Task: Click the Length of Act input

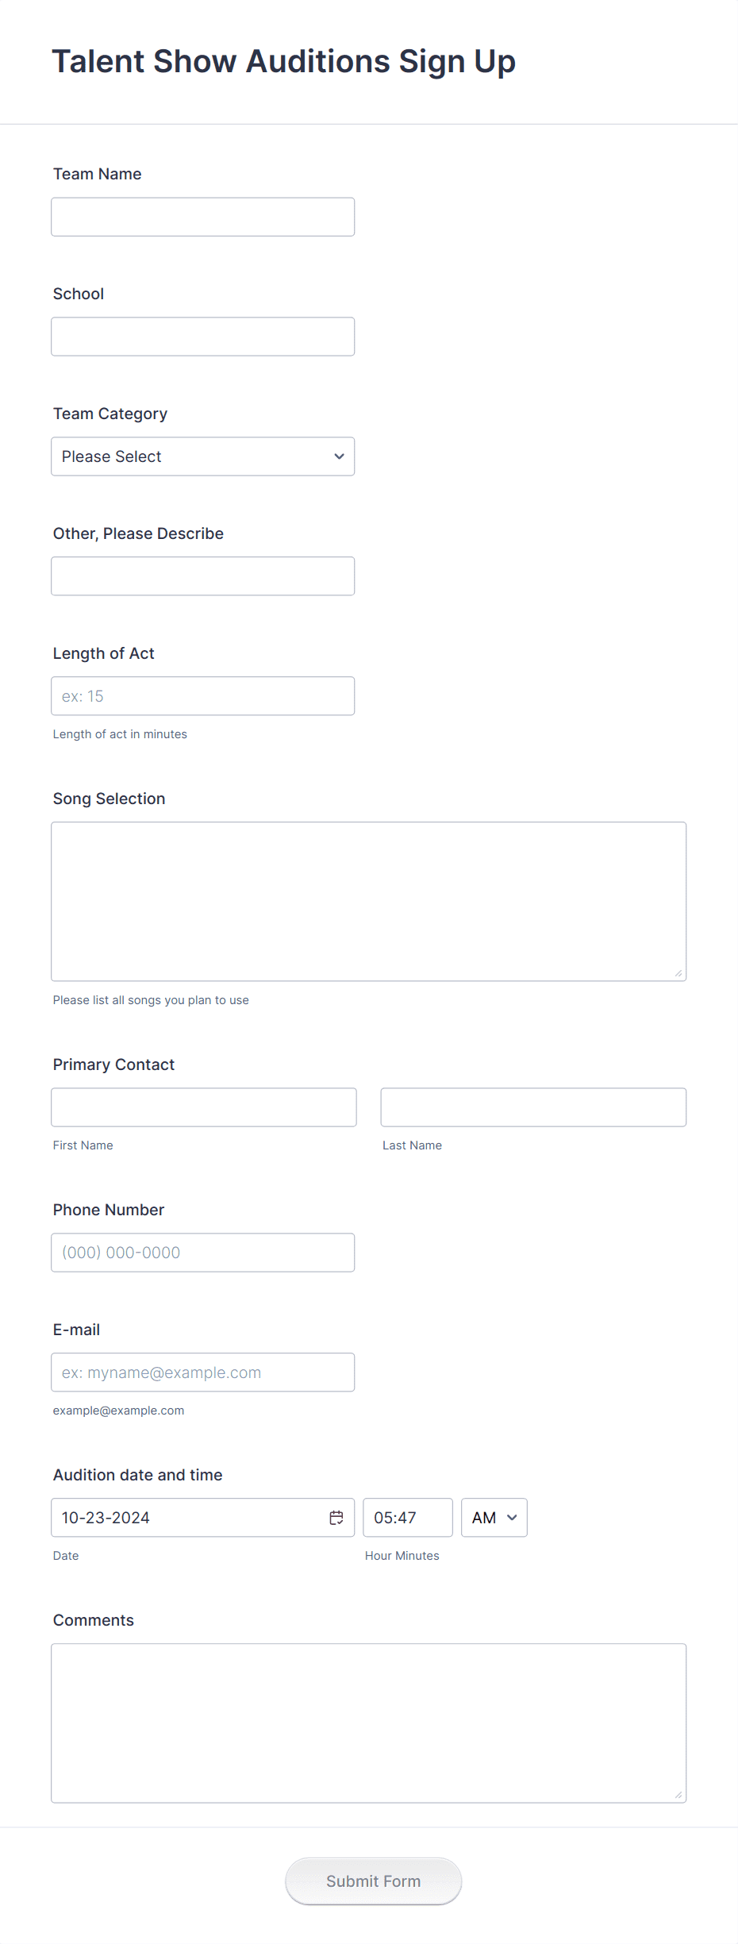Action: pyautogui.click(x=202, y=695)
